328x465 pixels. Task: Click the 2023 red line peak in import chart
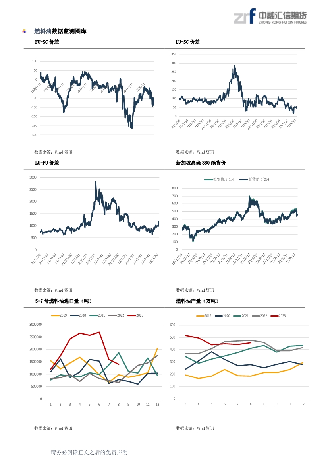click(99, 332)
